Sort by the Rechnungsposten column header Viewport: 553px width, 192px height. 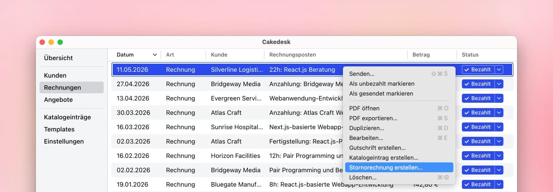click(x=336, y=55)
